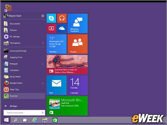The height and width of the screenshot is (125, 167).
Task: Open the Mail tile
Action: click(57, 85)
